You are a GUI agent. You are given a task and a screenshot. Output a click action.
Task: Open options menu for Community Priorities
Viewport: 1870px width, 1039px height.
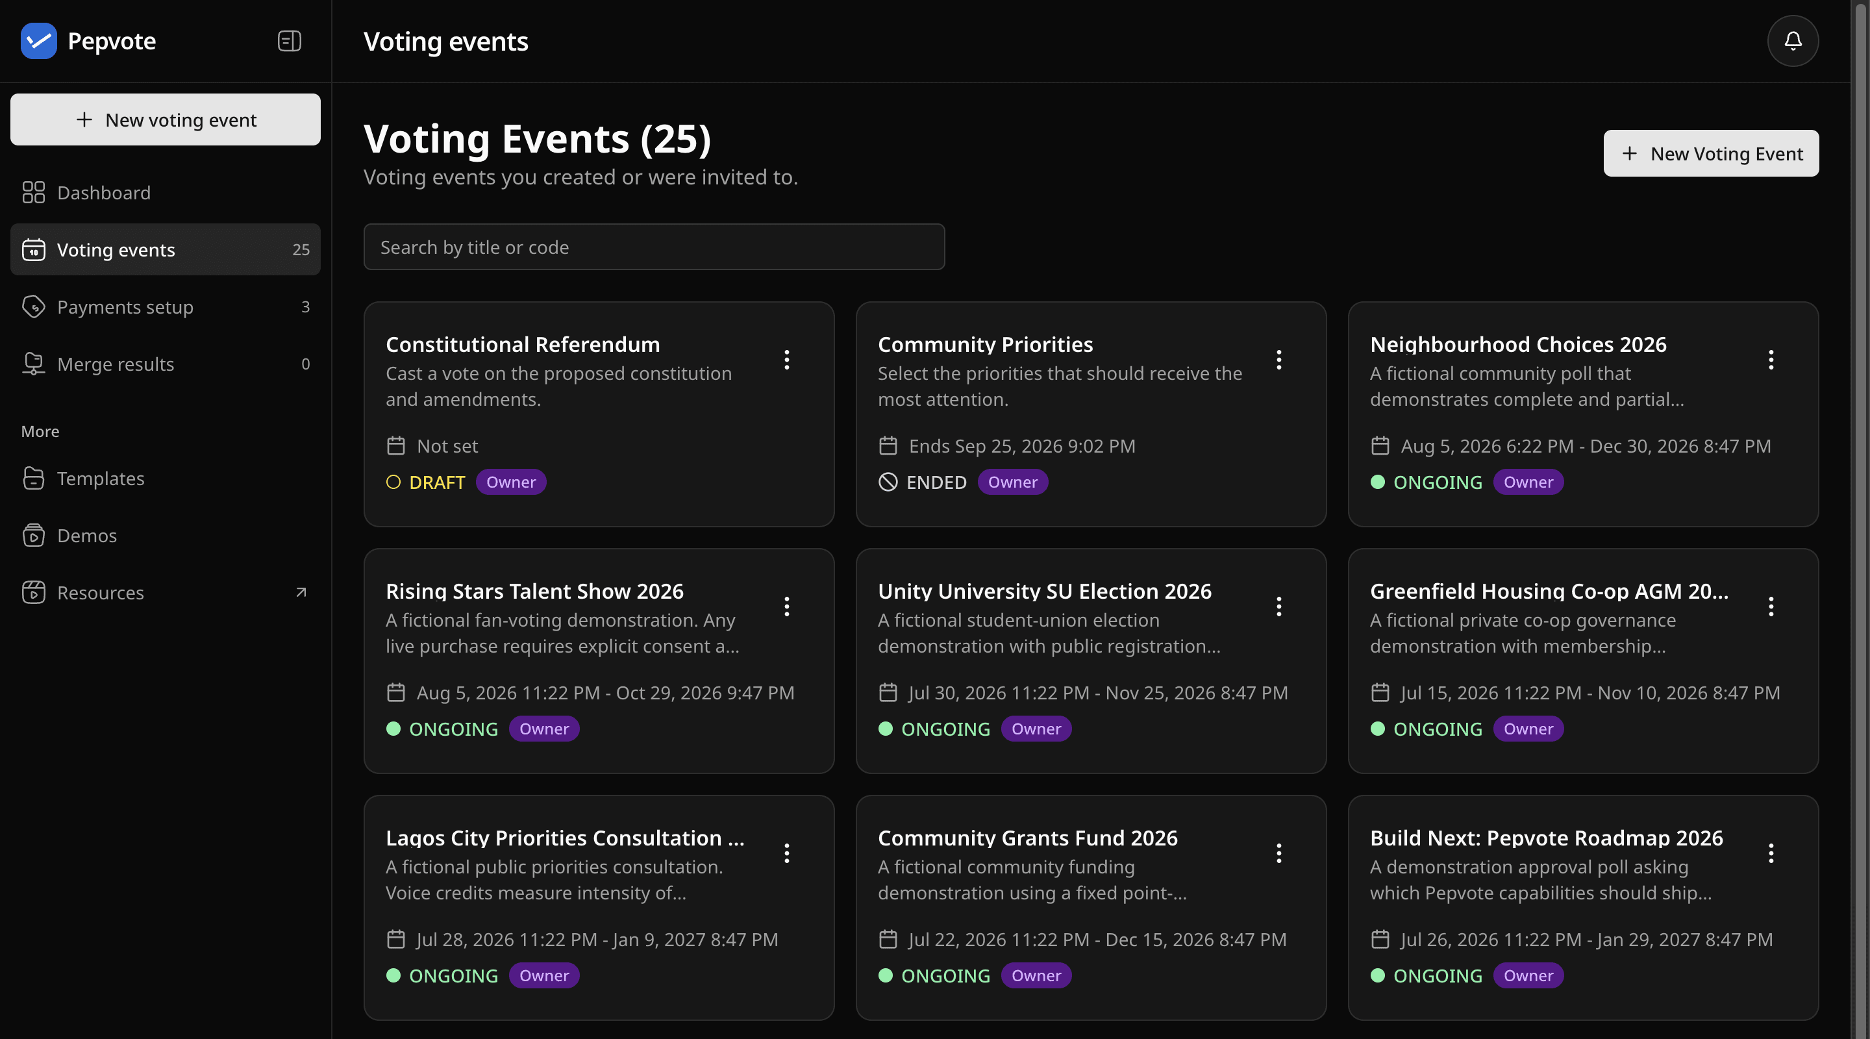[1278, 359]
